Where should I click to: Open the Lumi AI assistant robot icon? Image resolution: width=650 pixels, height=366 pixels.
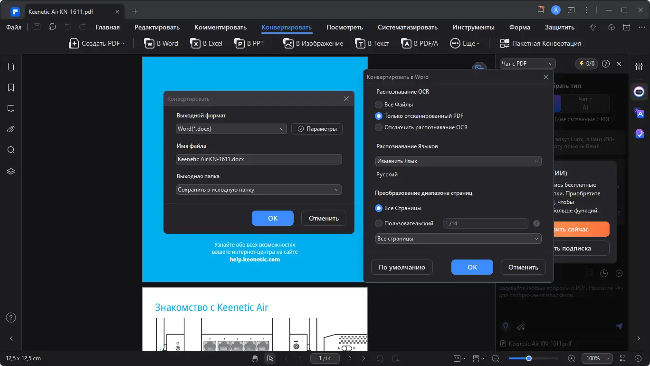[639, 91]
